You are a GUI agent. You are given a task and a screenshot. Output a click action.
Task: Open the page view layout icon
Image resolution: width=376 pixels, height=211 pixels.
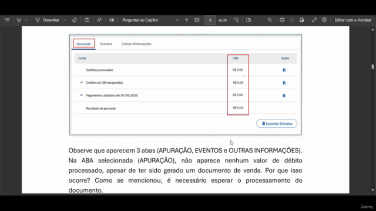pos(249,20)
